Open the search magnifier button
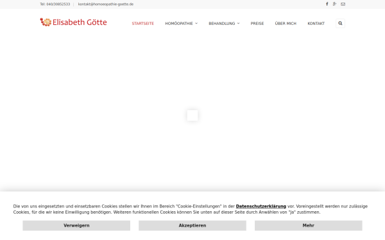The height and width of the screenshot is (240, 385). tap(340, 23)
